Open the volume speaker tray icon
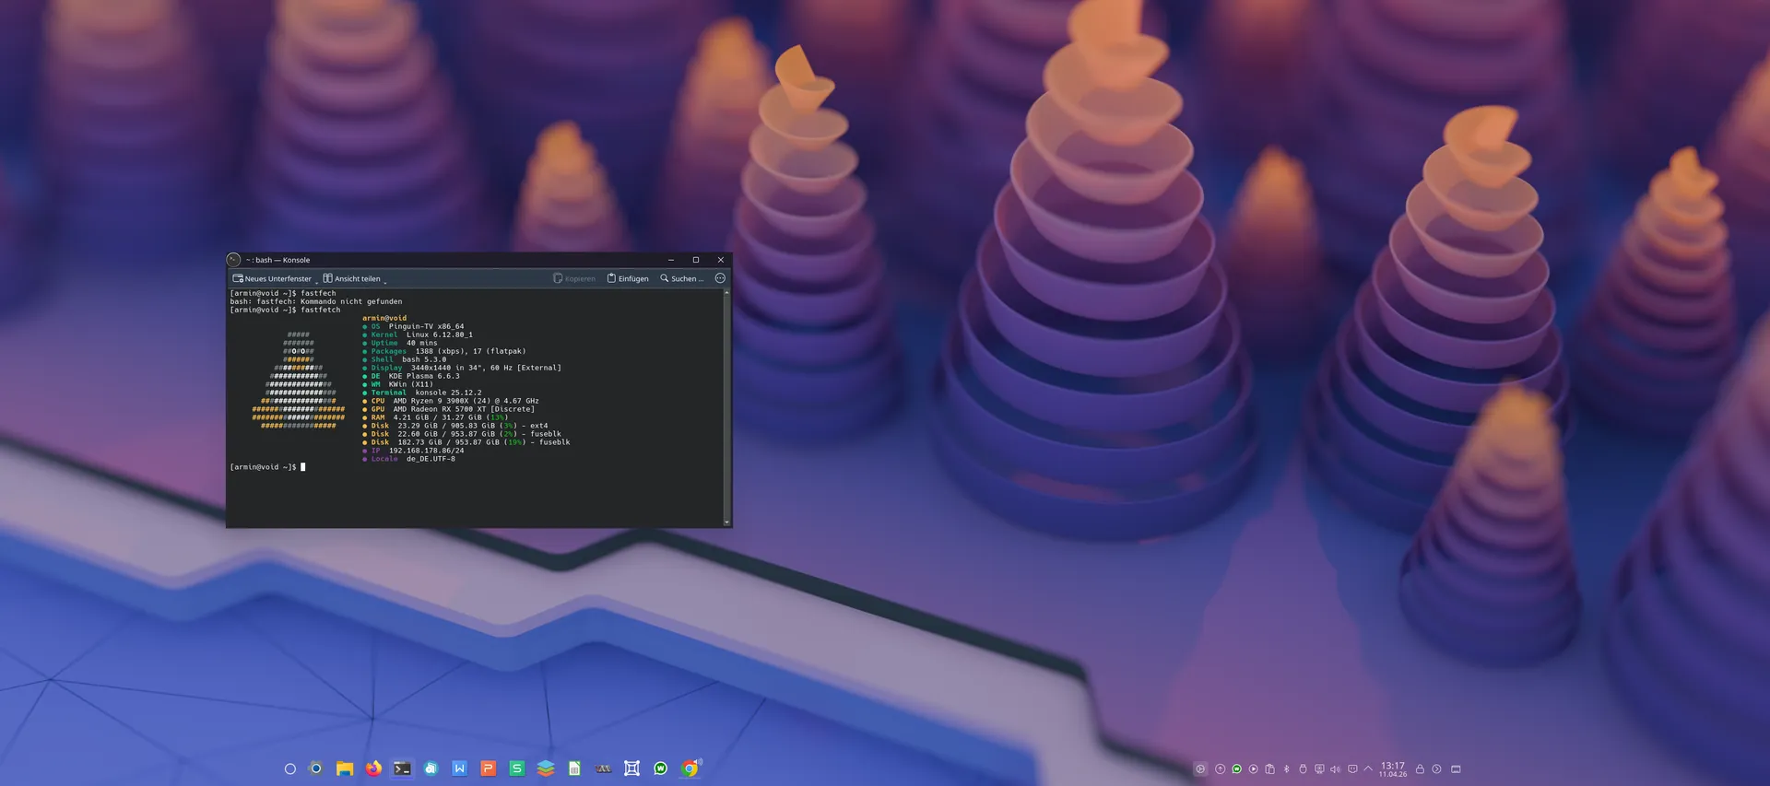This screenshot has width=1770, height=786. tap(1336, 768)
